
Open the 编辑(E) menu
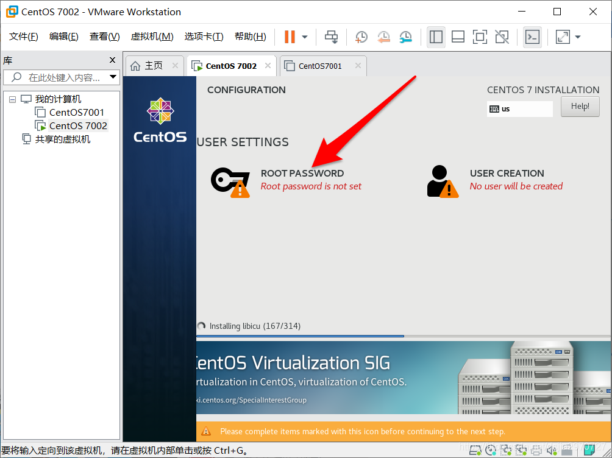coord(63,37)
